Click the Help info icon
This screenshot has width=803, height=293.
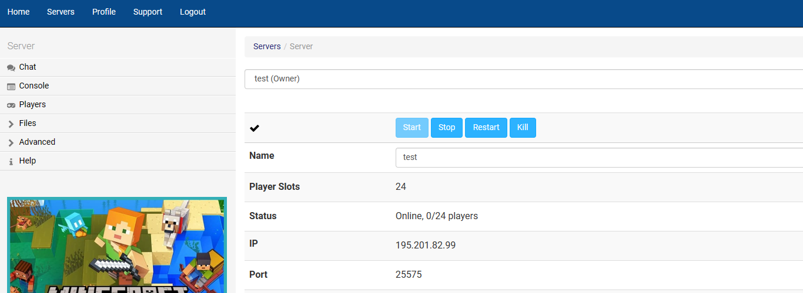[11, 161]
